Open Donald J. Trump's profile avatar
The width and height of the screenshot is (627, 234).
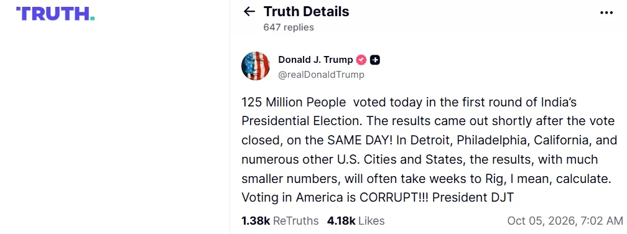256,66
